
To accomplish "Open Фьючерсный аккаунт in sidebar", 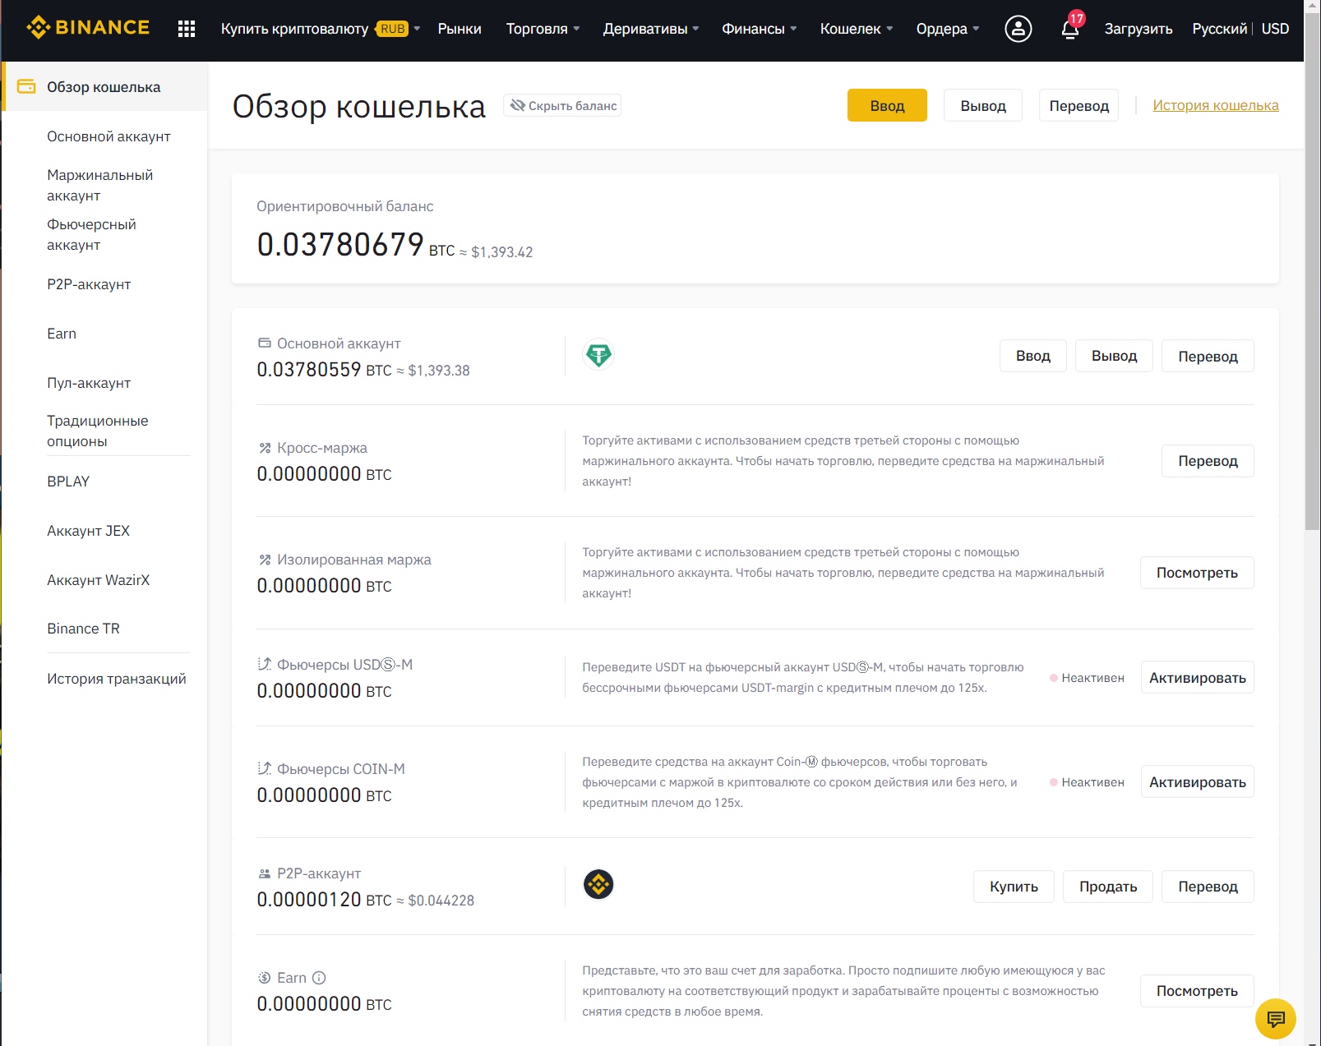I will pyautogui.click(x=92, y=234).
